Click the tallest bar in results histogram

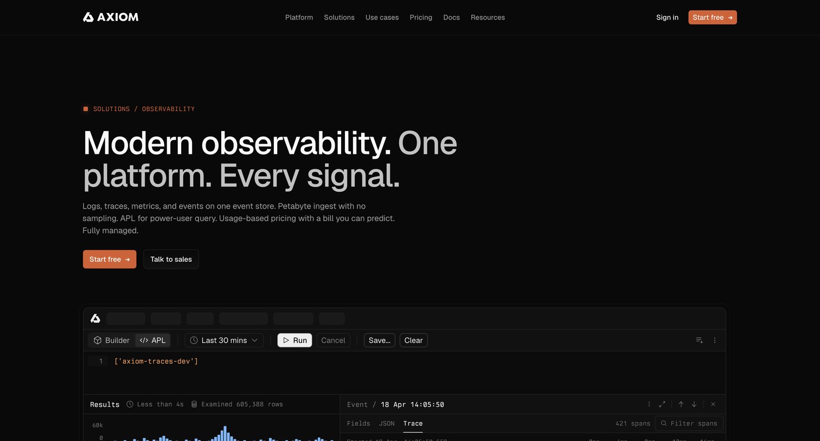point(225,433)
